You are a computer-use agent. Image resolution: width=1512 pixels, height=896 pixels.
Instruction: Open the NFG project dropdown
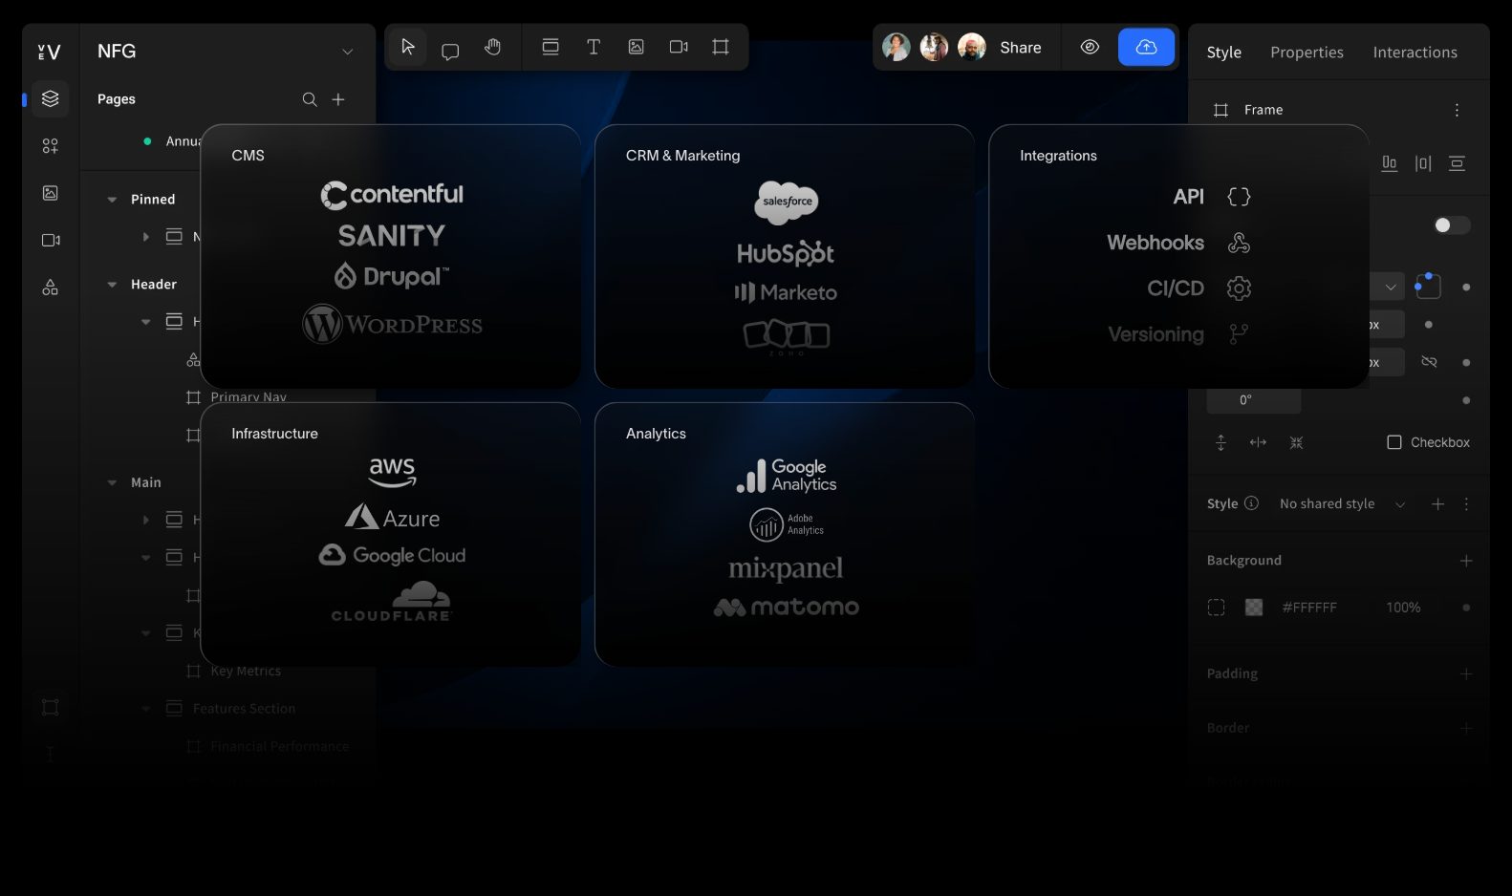tap(347, 52)
